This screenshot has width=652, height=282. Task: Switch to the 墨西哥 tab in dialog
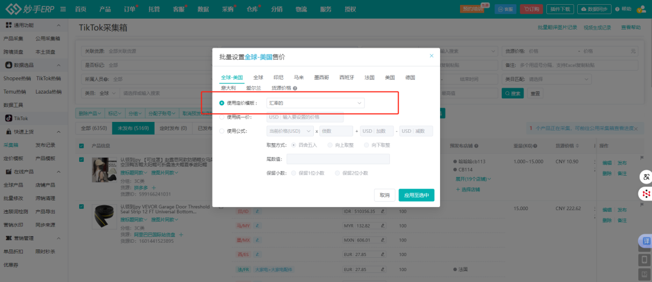point(321,77)
